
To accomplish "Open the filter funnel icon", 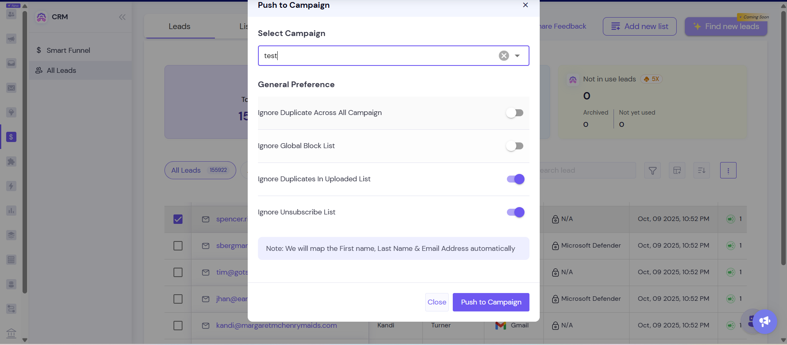I will tap(652, 170).
